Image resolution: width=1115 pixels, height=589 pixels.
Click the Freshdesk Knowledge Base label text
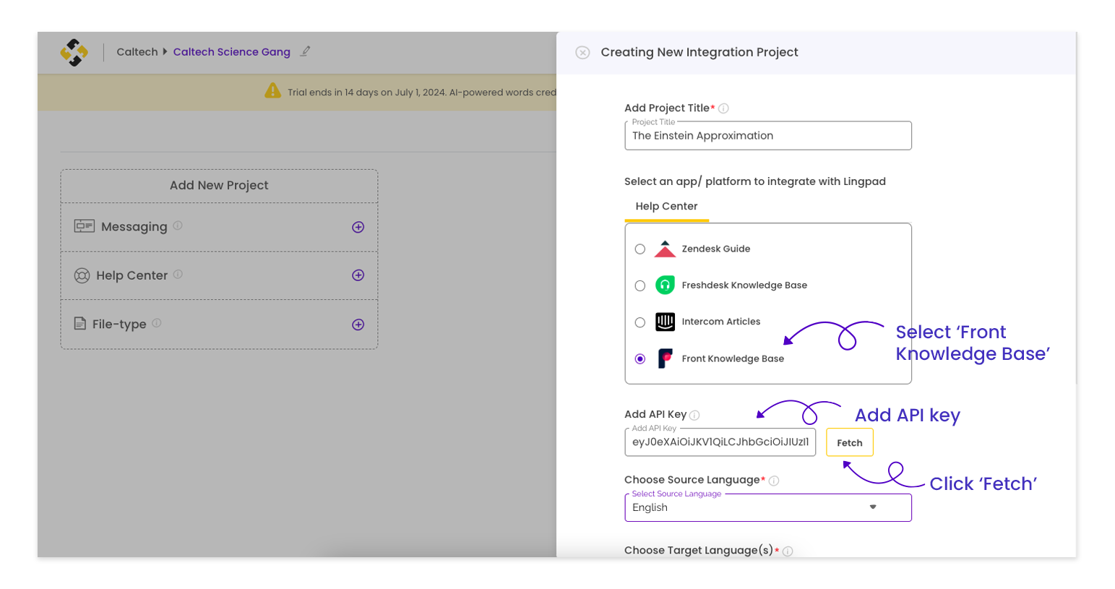tap(744, 285)
